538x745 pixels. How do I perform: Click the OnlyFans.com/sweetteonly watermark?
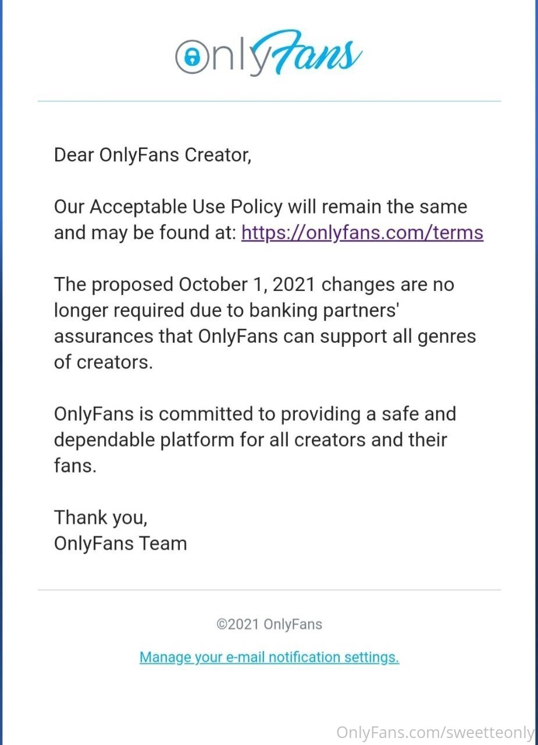[x=435, y=732]
